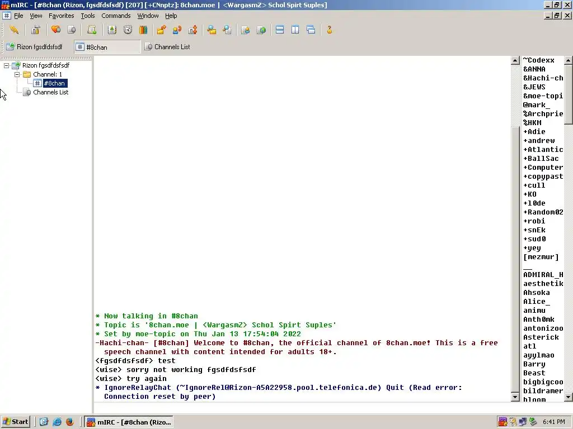Open the Scripts Editor scroll icon

(92, 30)
